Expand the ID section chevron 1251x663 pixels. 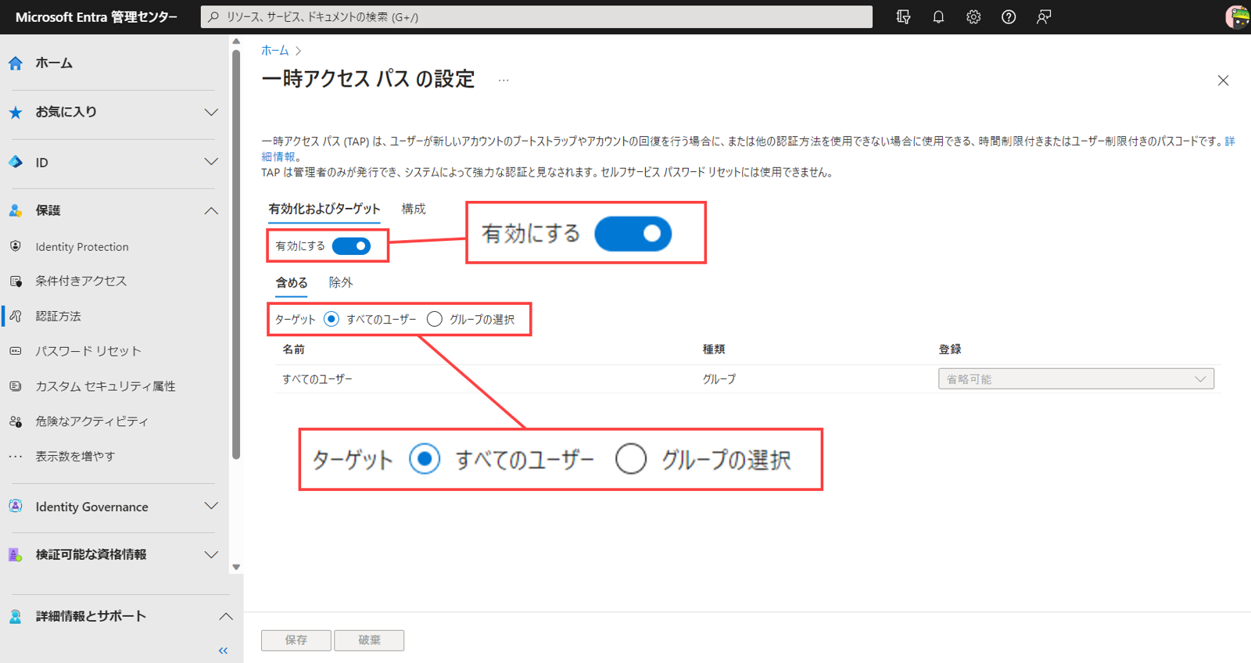click(211, 162)
